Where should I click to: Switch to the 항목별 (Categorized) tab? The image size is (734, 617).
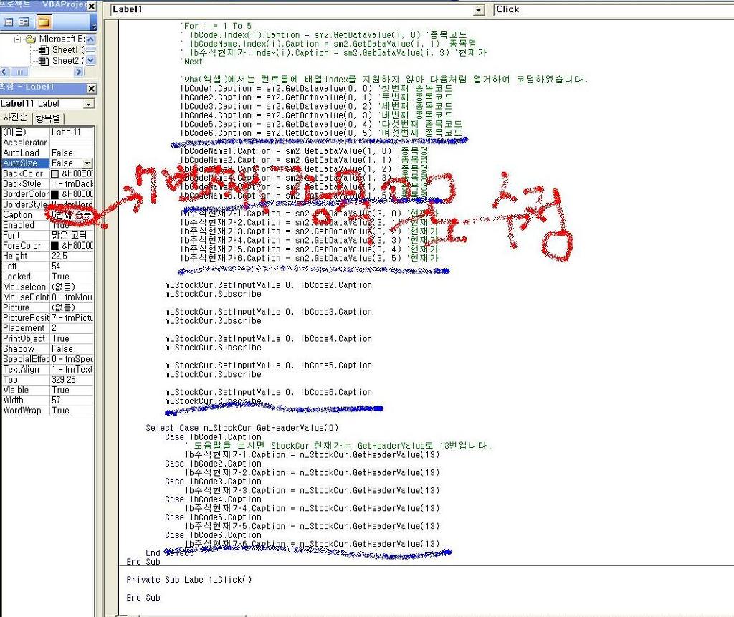(x=49, y=118)
